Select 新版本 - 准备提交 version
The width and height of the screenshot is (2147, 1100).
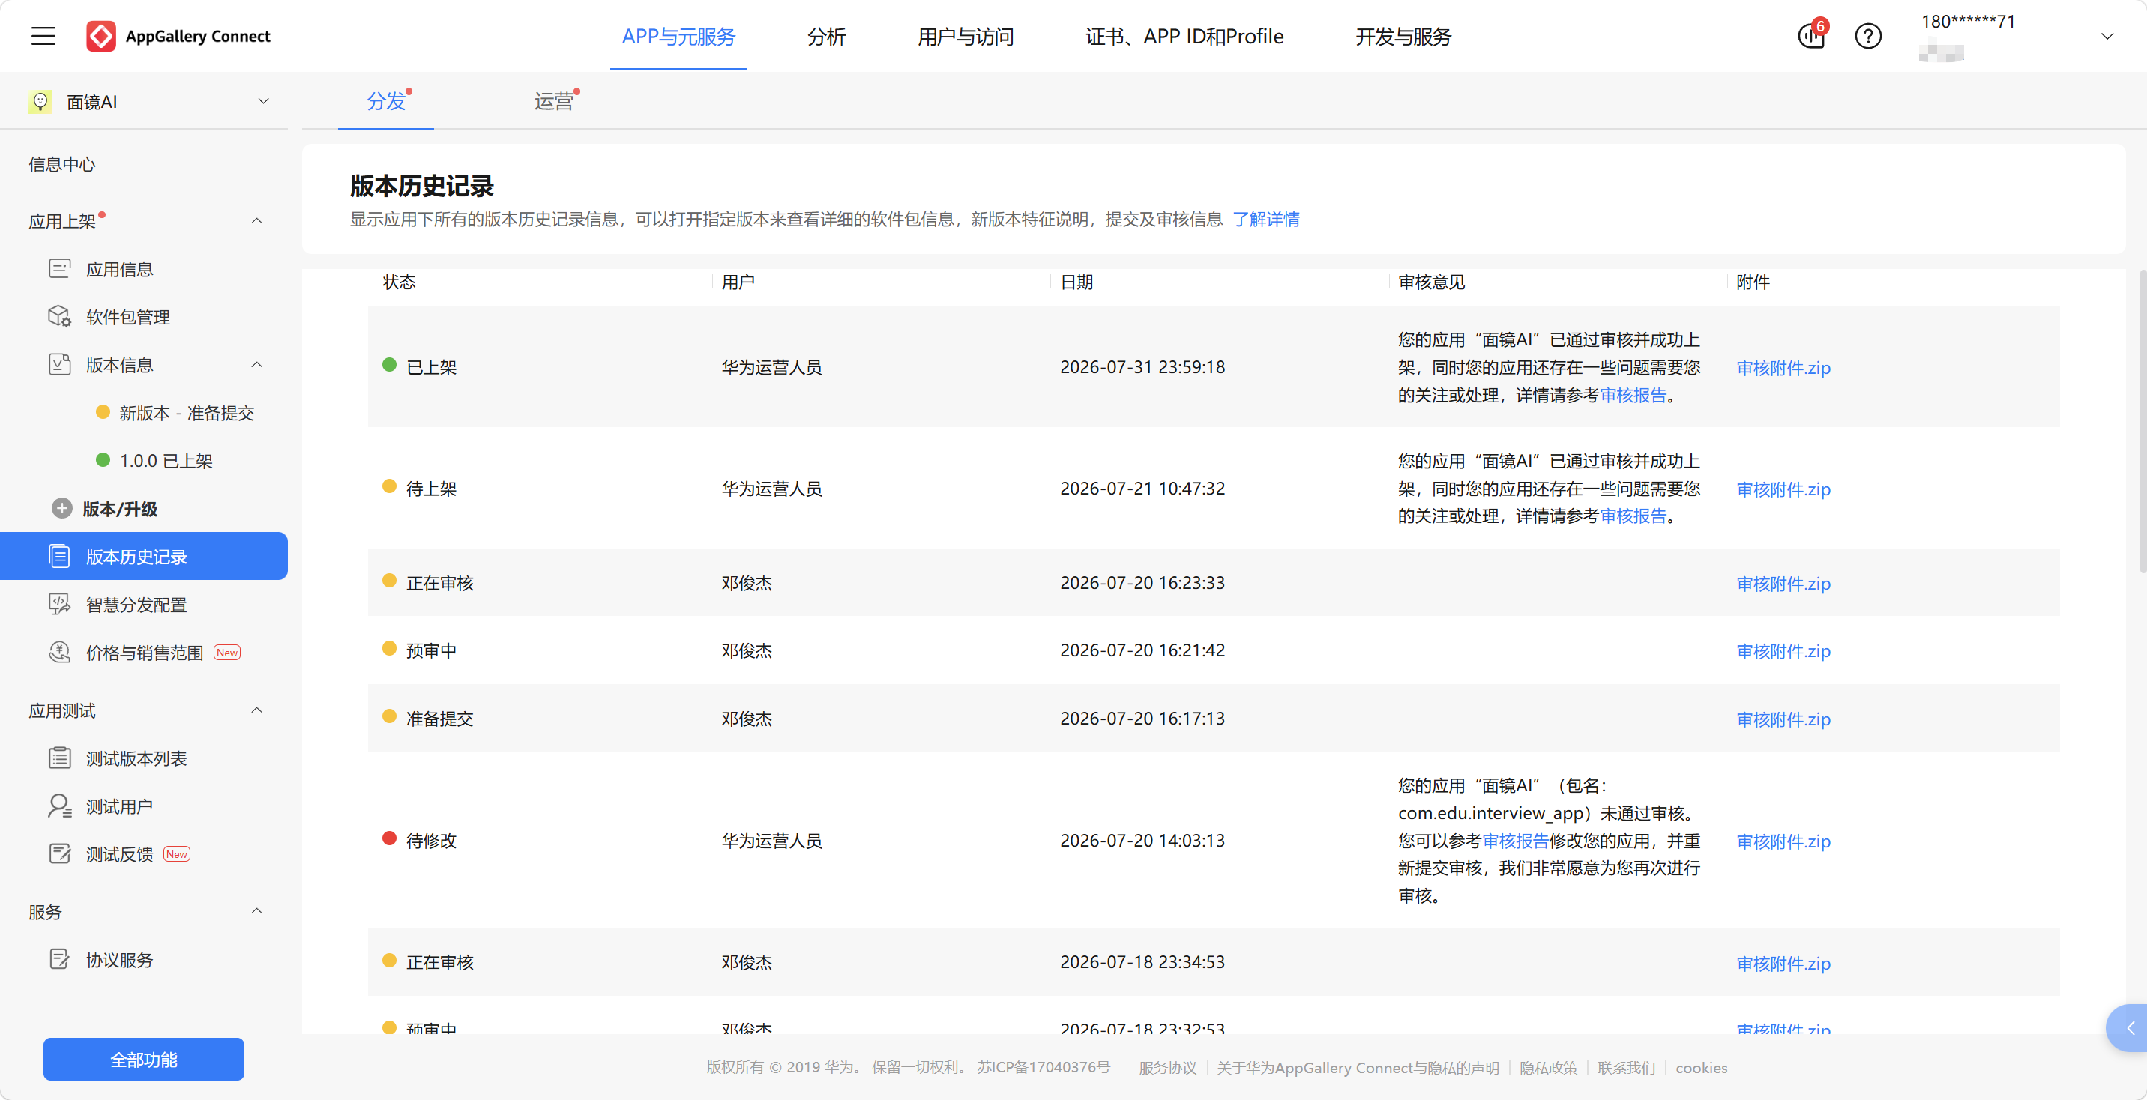tap(186, 412)
